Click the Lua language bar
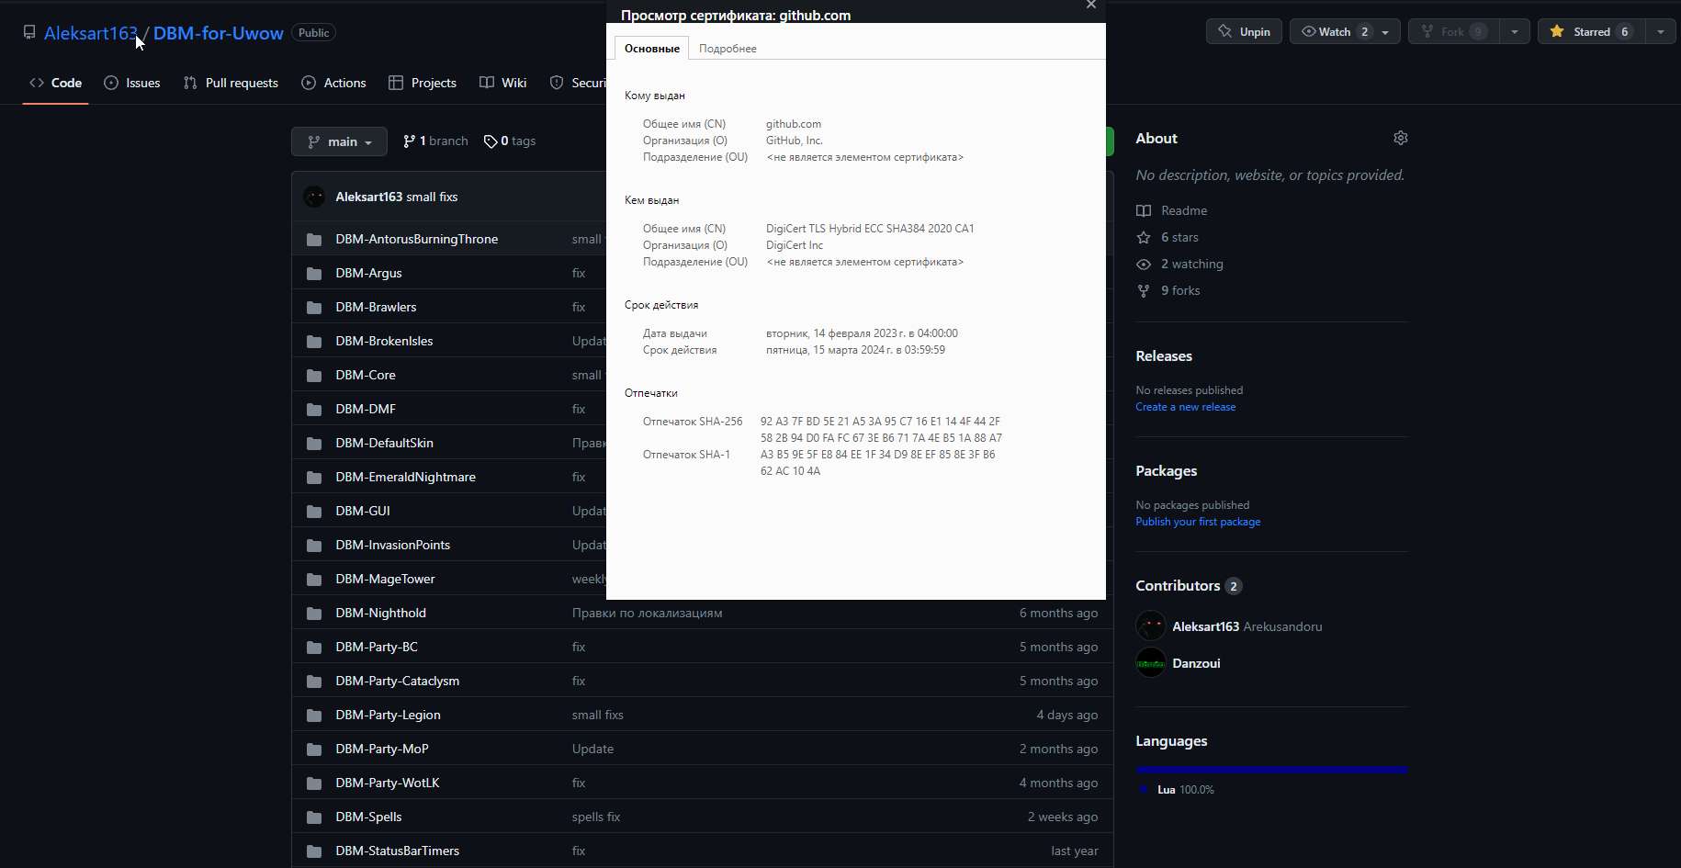This screenshot has height=868, width=1681. click(1271, 769)
